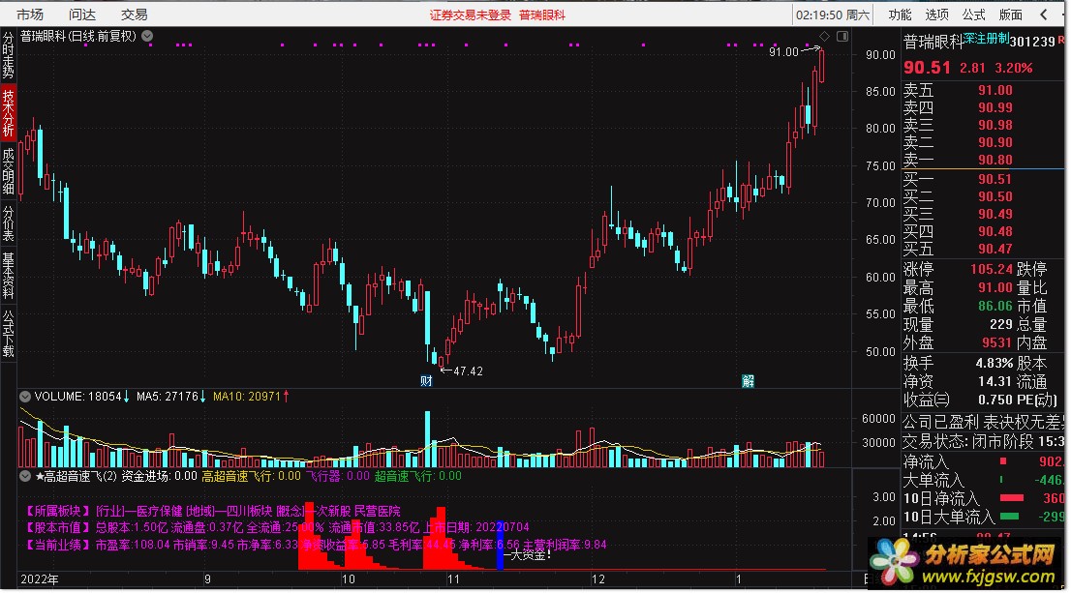Click the stock code 301239
Viewport: 1071px width, 593px height.
pyautogui.click(x=1032, y=42)
